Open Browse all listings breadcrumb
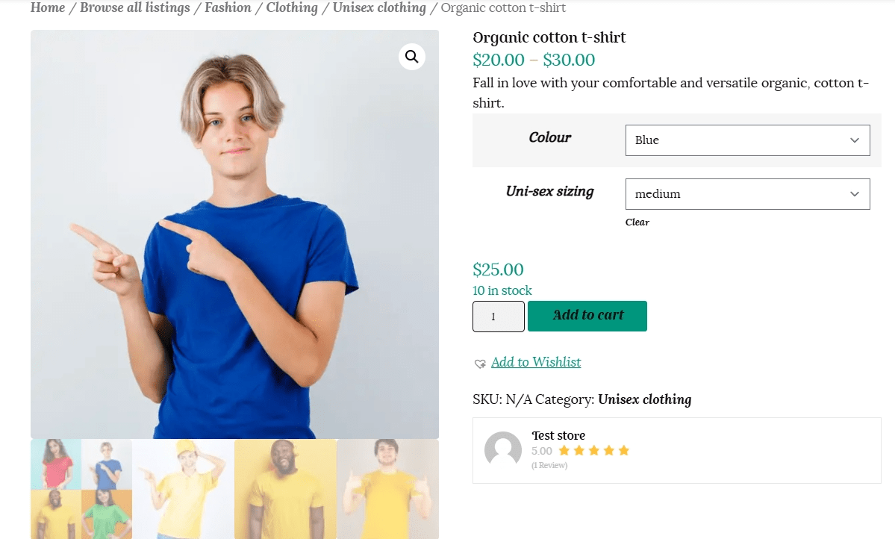 [x=135, y=8]
